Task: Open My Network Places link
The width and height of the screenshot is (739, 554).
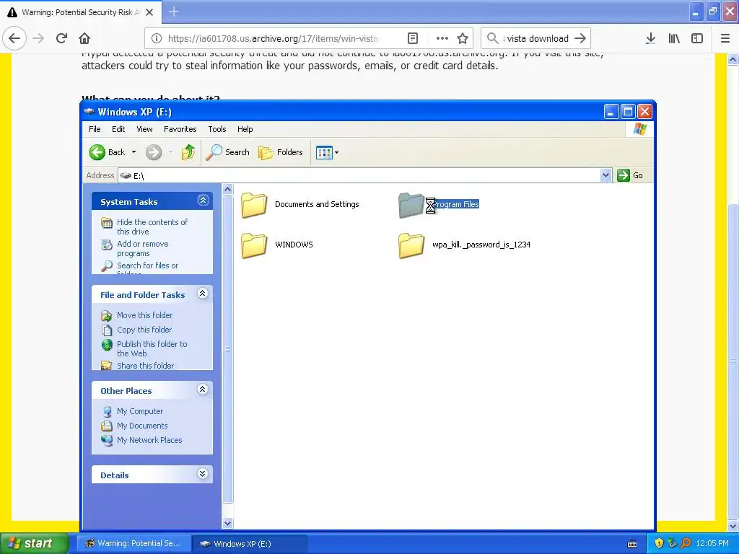Action: click(149, 440)
